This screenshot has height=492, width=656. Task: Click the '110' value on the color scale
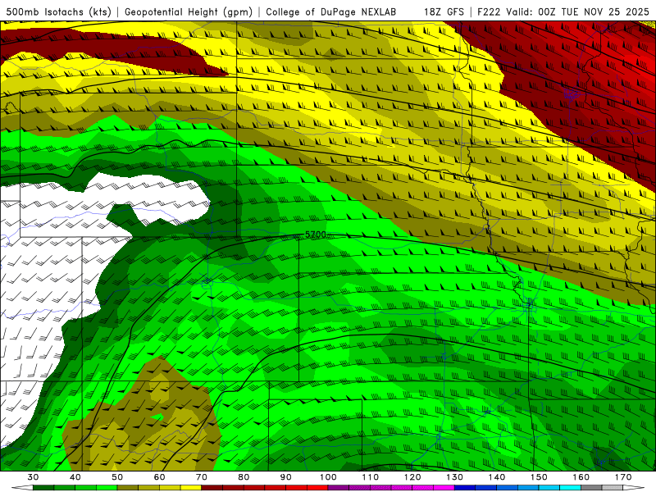pyautogui.click(x=371, y=477)
